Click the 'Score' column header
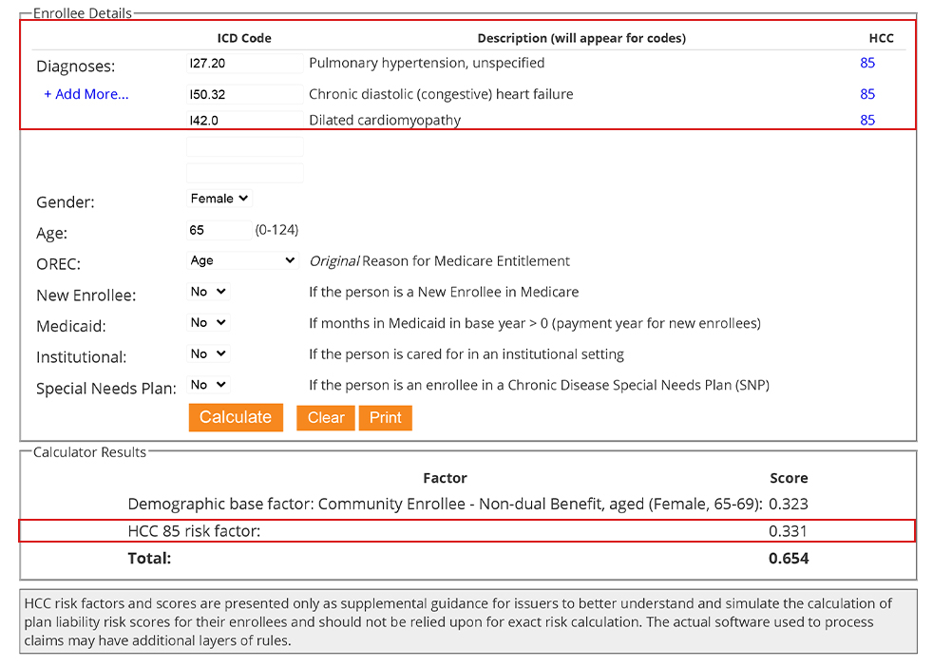Screen dimensions: 933x668 click(x=789, y=478)
